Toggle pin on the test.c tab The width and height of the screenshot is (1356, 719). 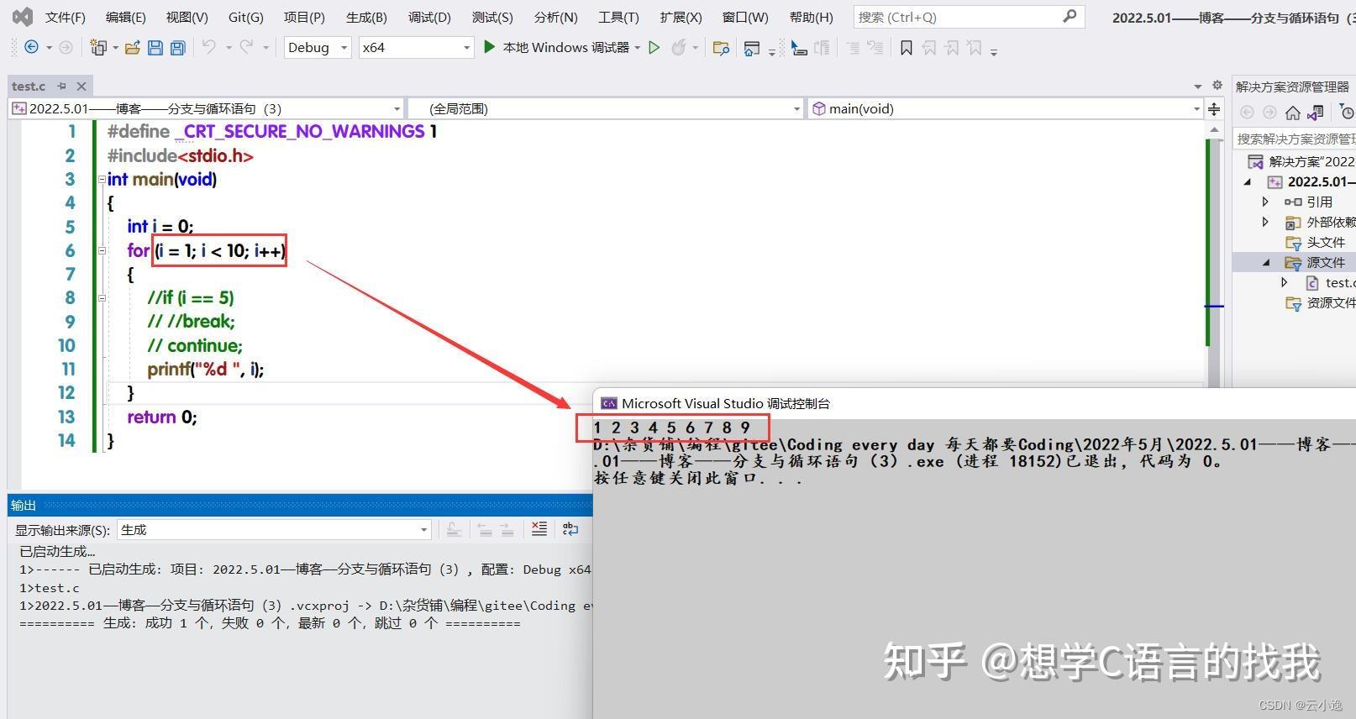click(61, 86)
